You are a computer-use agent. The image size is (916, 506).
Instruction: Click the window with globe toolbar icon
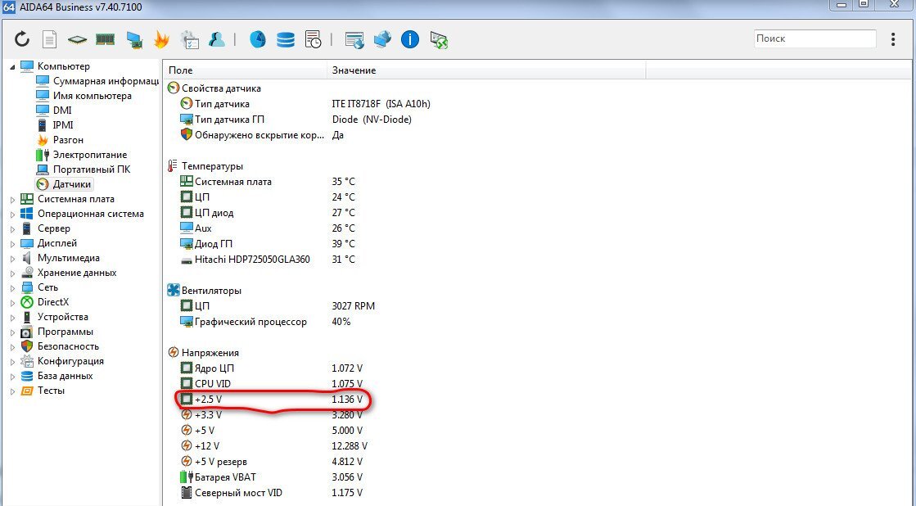354,40
